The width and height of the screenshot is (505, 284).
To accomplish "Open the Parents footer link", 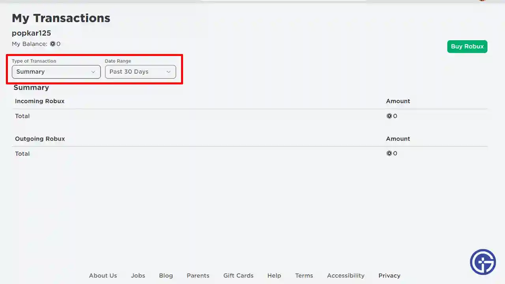I will click(198, 276).
